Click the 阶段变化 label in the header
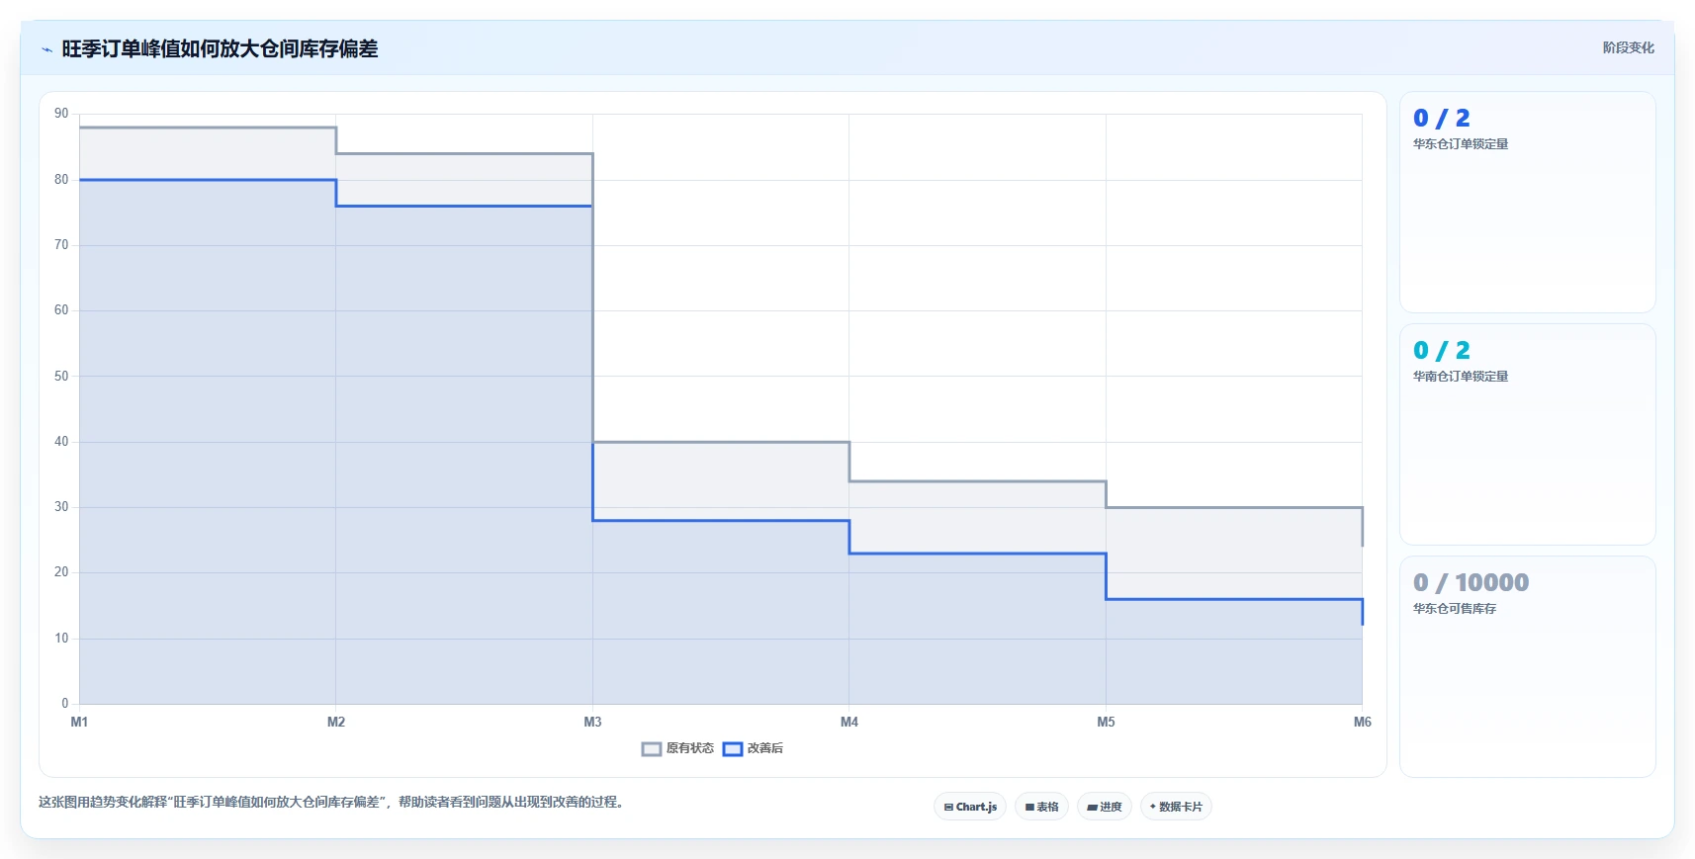Screen dimensions: 1695x859 (x=1628, y=47)
